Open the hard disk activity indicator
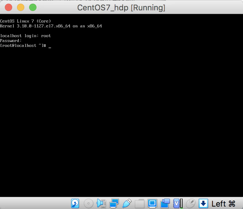Viewport: 243px width, 209px height. coord(75,203)
